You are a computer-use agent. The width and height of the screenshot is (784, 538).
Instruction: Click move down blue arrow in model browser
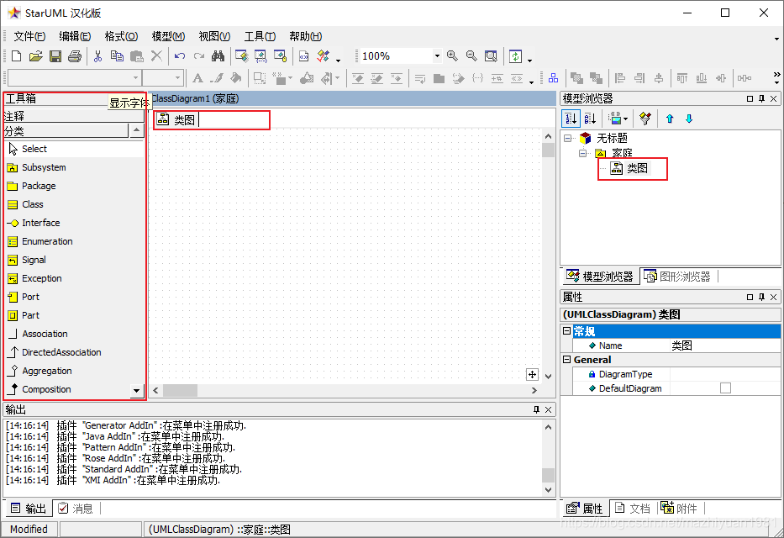click(689, 119)
